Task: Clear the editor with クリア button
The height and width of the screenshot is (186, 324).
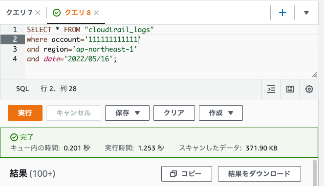Action: tap(174, 113)
